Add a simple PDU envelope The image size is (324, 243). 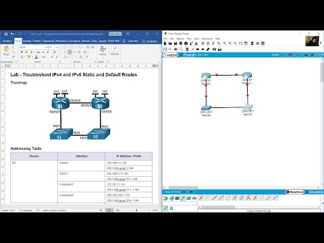[214, 49]
